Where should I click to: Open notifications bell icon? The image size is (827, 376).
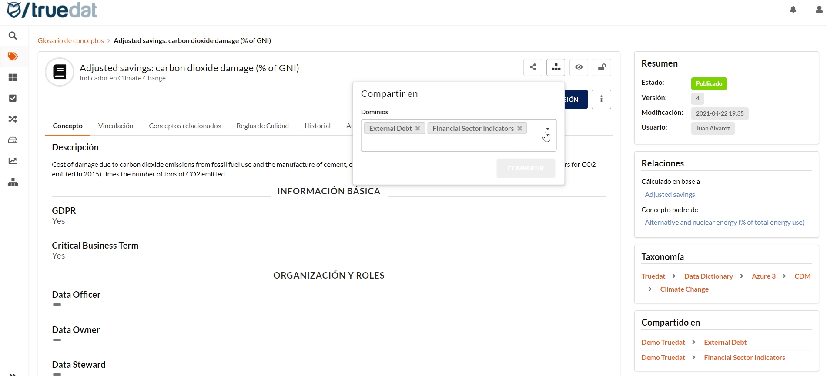[x=793, y=10]
